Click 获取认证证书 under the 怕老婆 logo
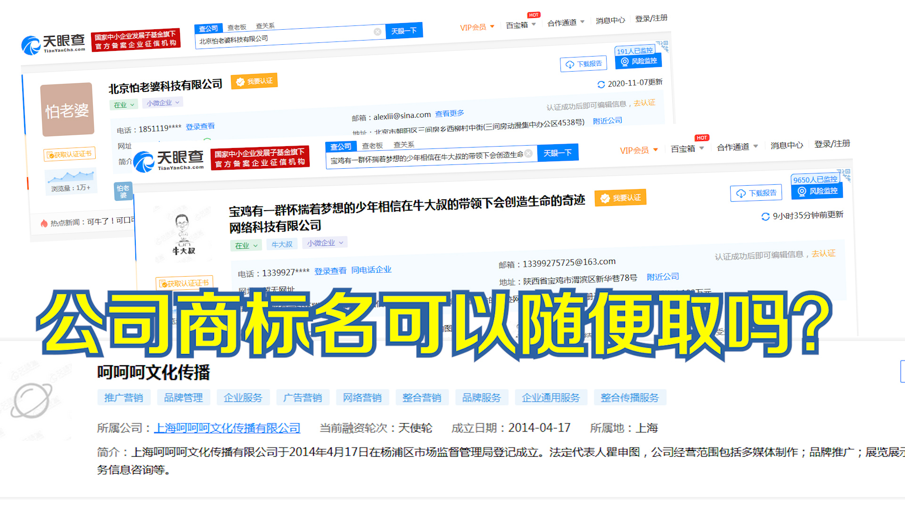Screen dimensions: 905x509 click(70, 154)
